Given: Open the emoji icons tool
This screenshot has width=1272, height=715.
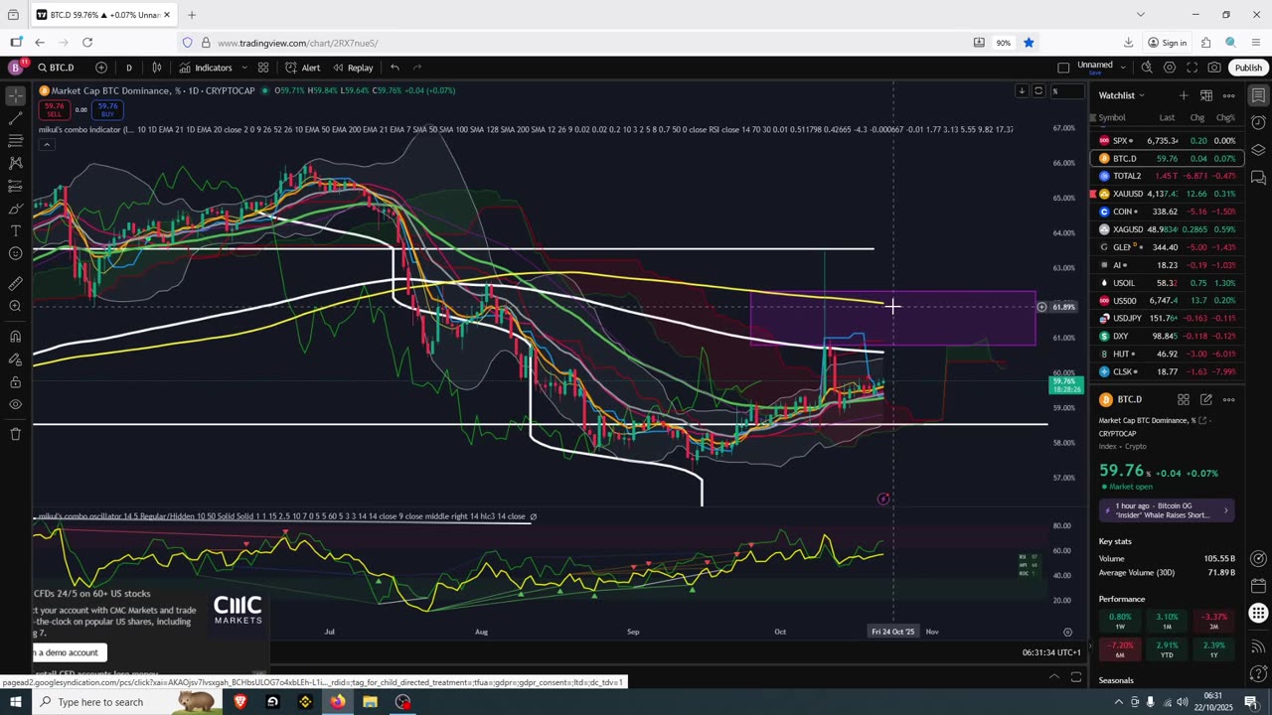Looking at the screenshot, I should point(16,253).
